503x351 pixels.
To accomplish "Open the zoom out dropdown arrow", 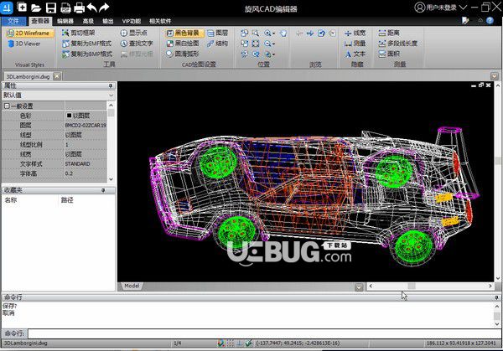I will 273,44.
